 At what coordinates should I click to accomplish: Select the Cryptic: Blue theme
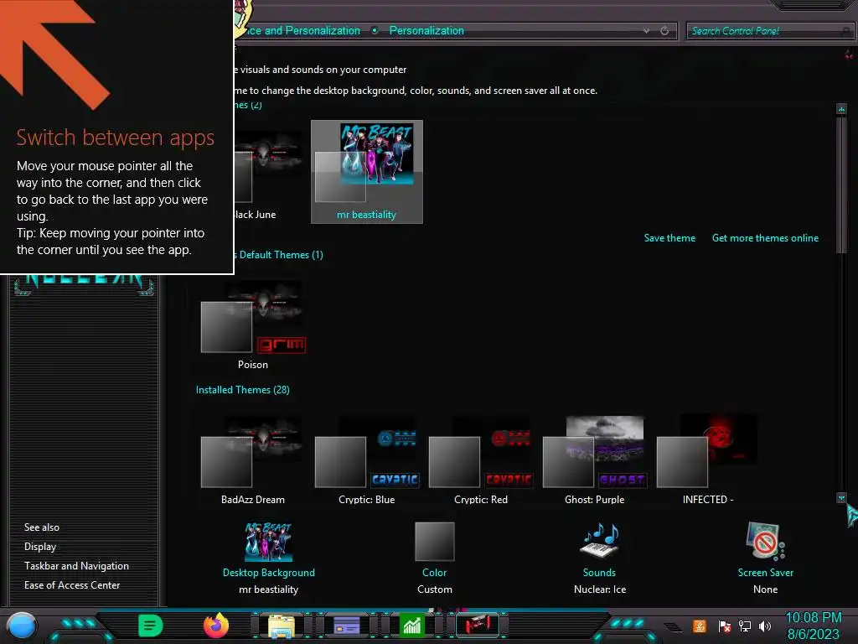click(x=367, y=461)
